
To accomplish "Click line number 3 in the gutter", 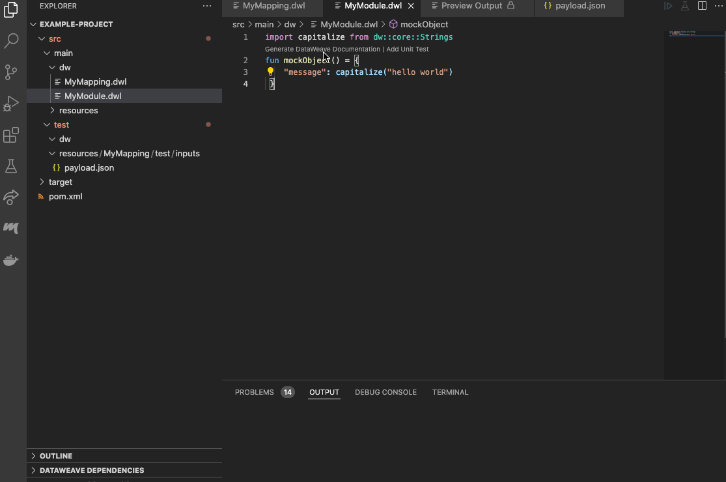I will pyautogui.click(x=245, y=72).
